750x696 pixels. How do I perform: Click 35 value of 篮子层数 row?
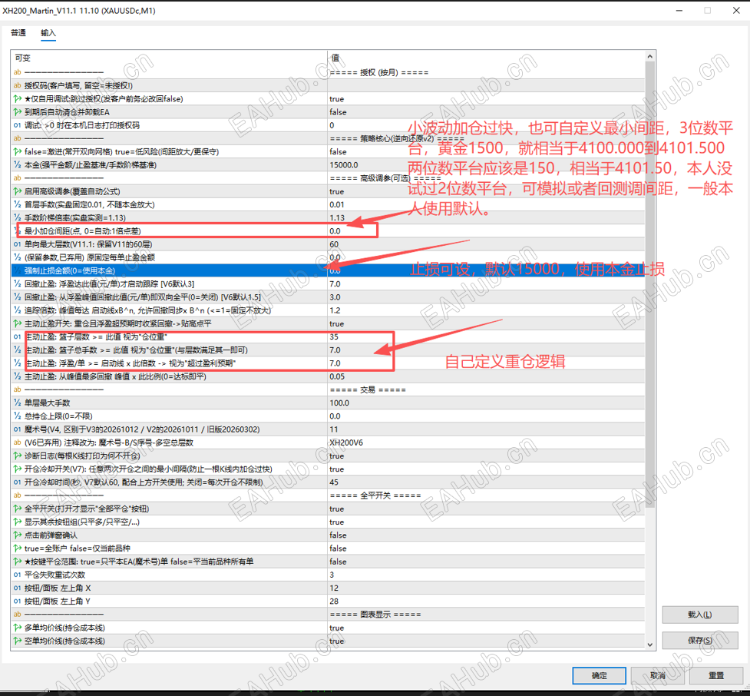[x=334, y=337]
